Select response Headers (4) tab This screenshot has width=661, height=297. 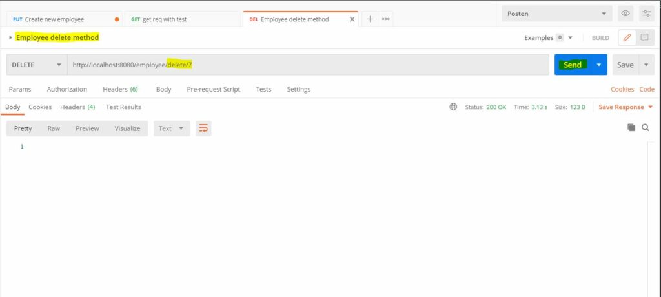77,107
